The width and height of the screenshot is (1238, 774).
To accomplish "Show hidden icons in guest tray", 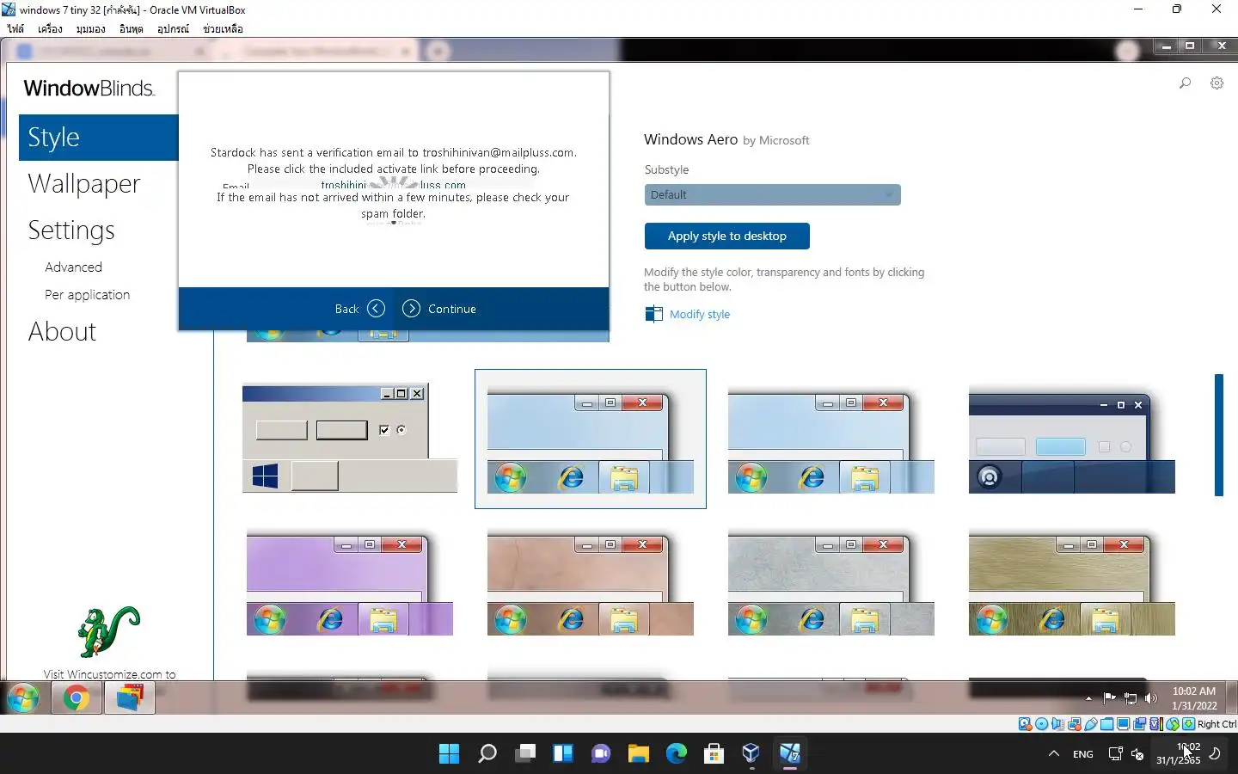I will 1088,698.
